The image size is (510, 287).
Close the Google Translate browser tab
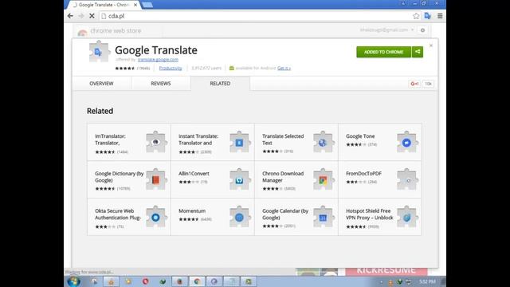[135, 5]
